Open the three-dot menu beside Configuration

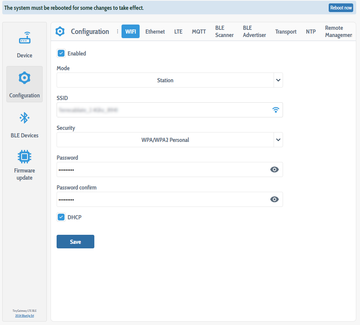[x=117, y=31]
